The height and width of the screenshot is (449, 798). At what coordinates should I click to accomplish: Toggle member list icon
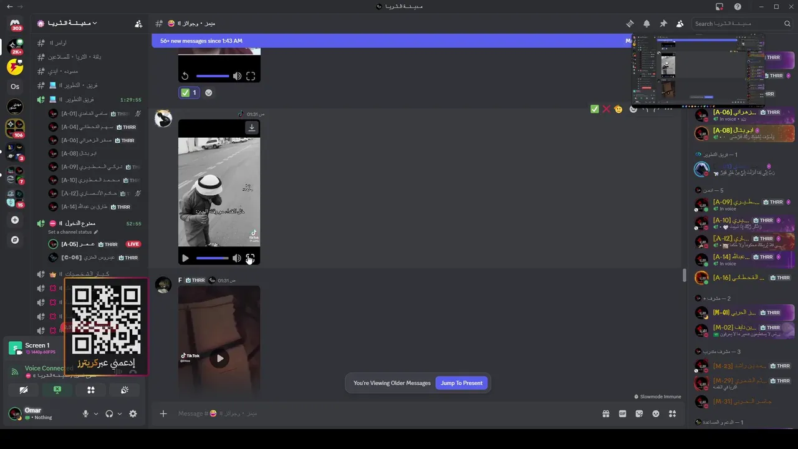tap(680, 24)
